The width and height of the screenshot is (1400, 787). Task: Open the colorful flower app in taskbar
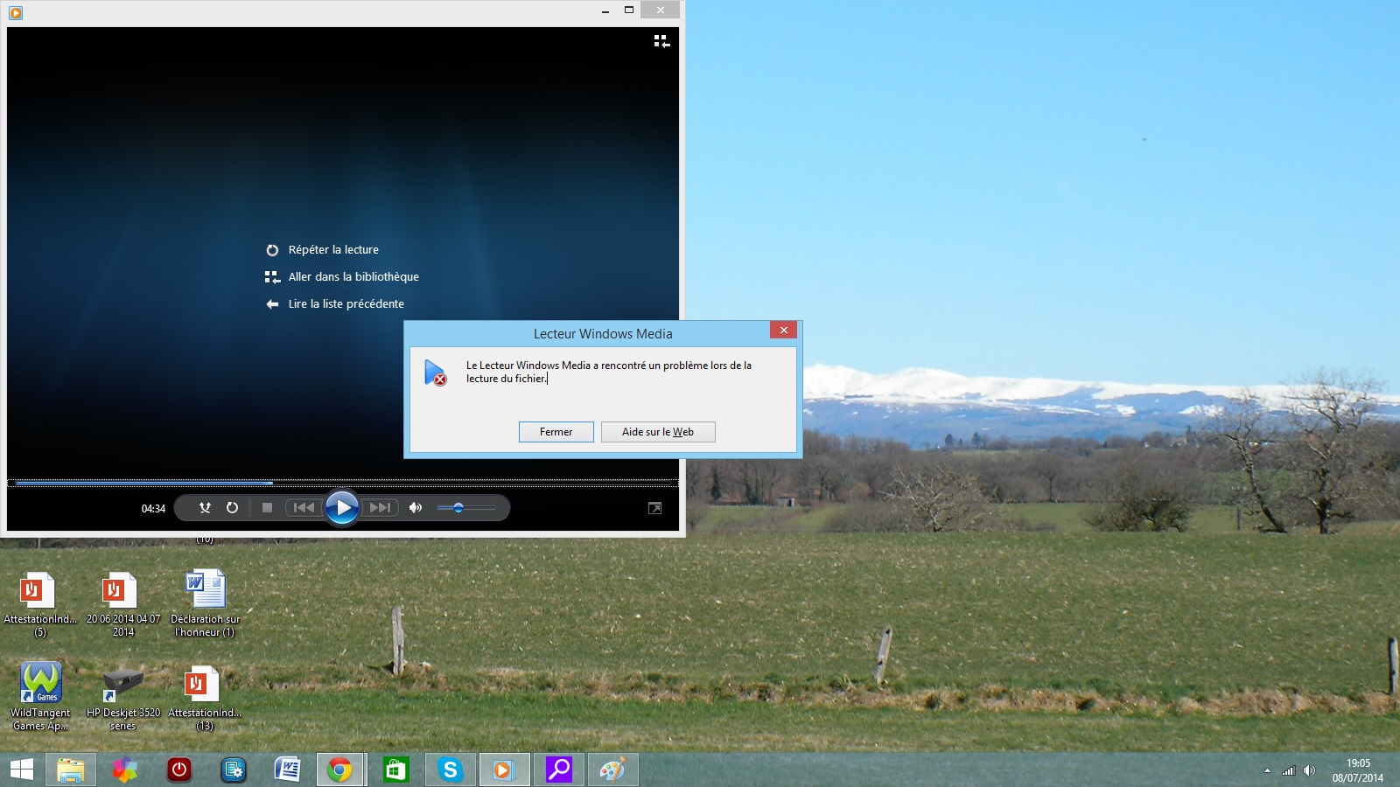(x=125, y=770)
